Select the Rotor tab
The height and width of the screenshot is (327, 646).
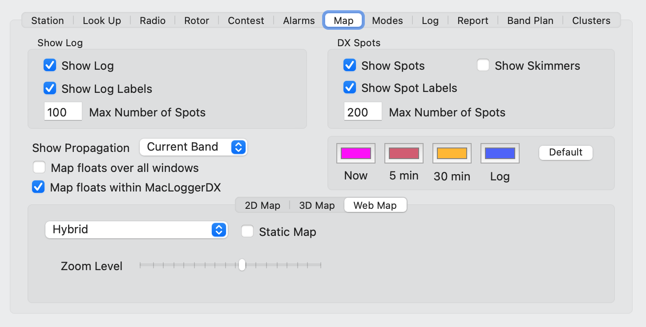[196, 20]
